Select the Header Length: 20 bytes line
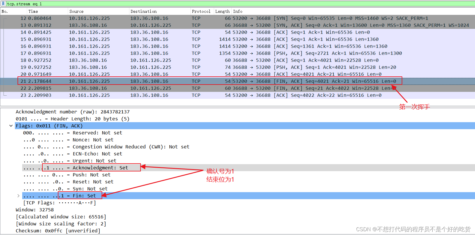This screenshot has width=475, height=235. pyautogui.click(x=72, y=119)
